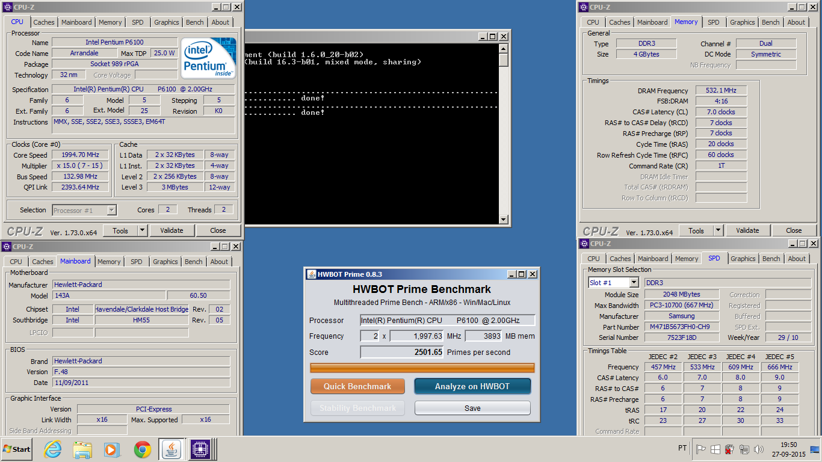822x462 pixels.
Task: Click the Windows tray icon after flag
Action: point(715,449)
